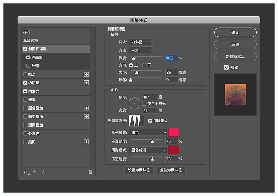The image size is (278, 196).
Task: Click the move effect down arrow
Action: [43, 172]
